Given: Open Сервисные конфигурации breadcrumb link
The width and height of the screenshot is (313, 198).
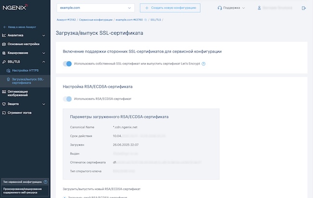Looking at the screenshot, I should (96, 20).
